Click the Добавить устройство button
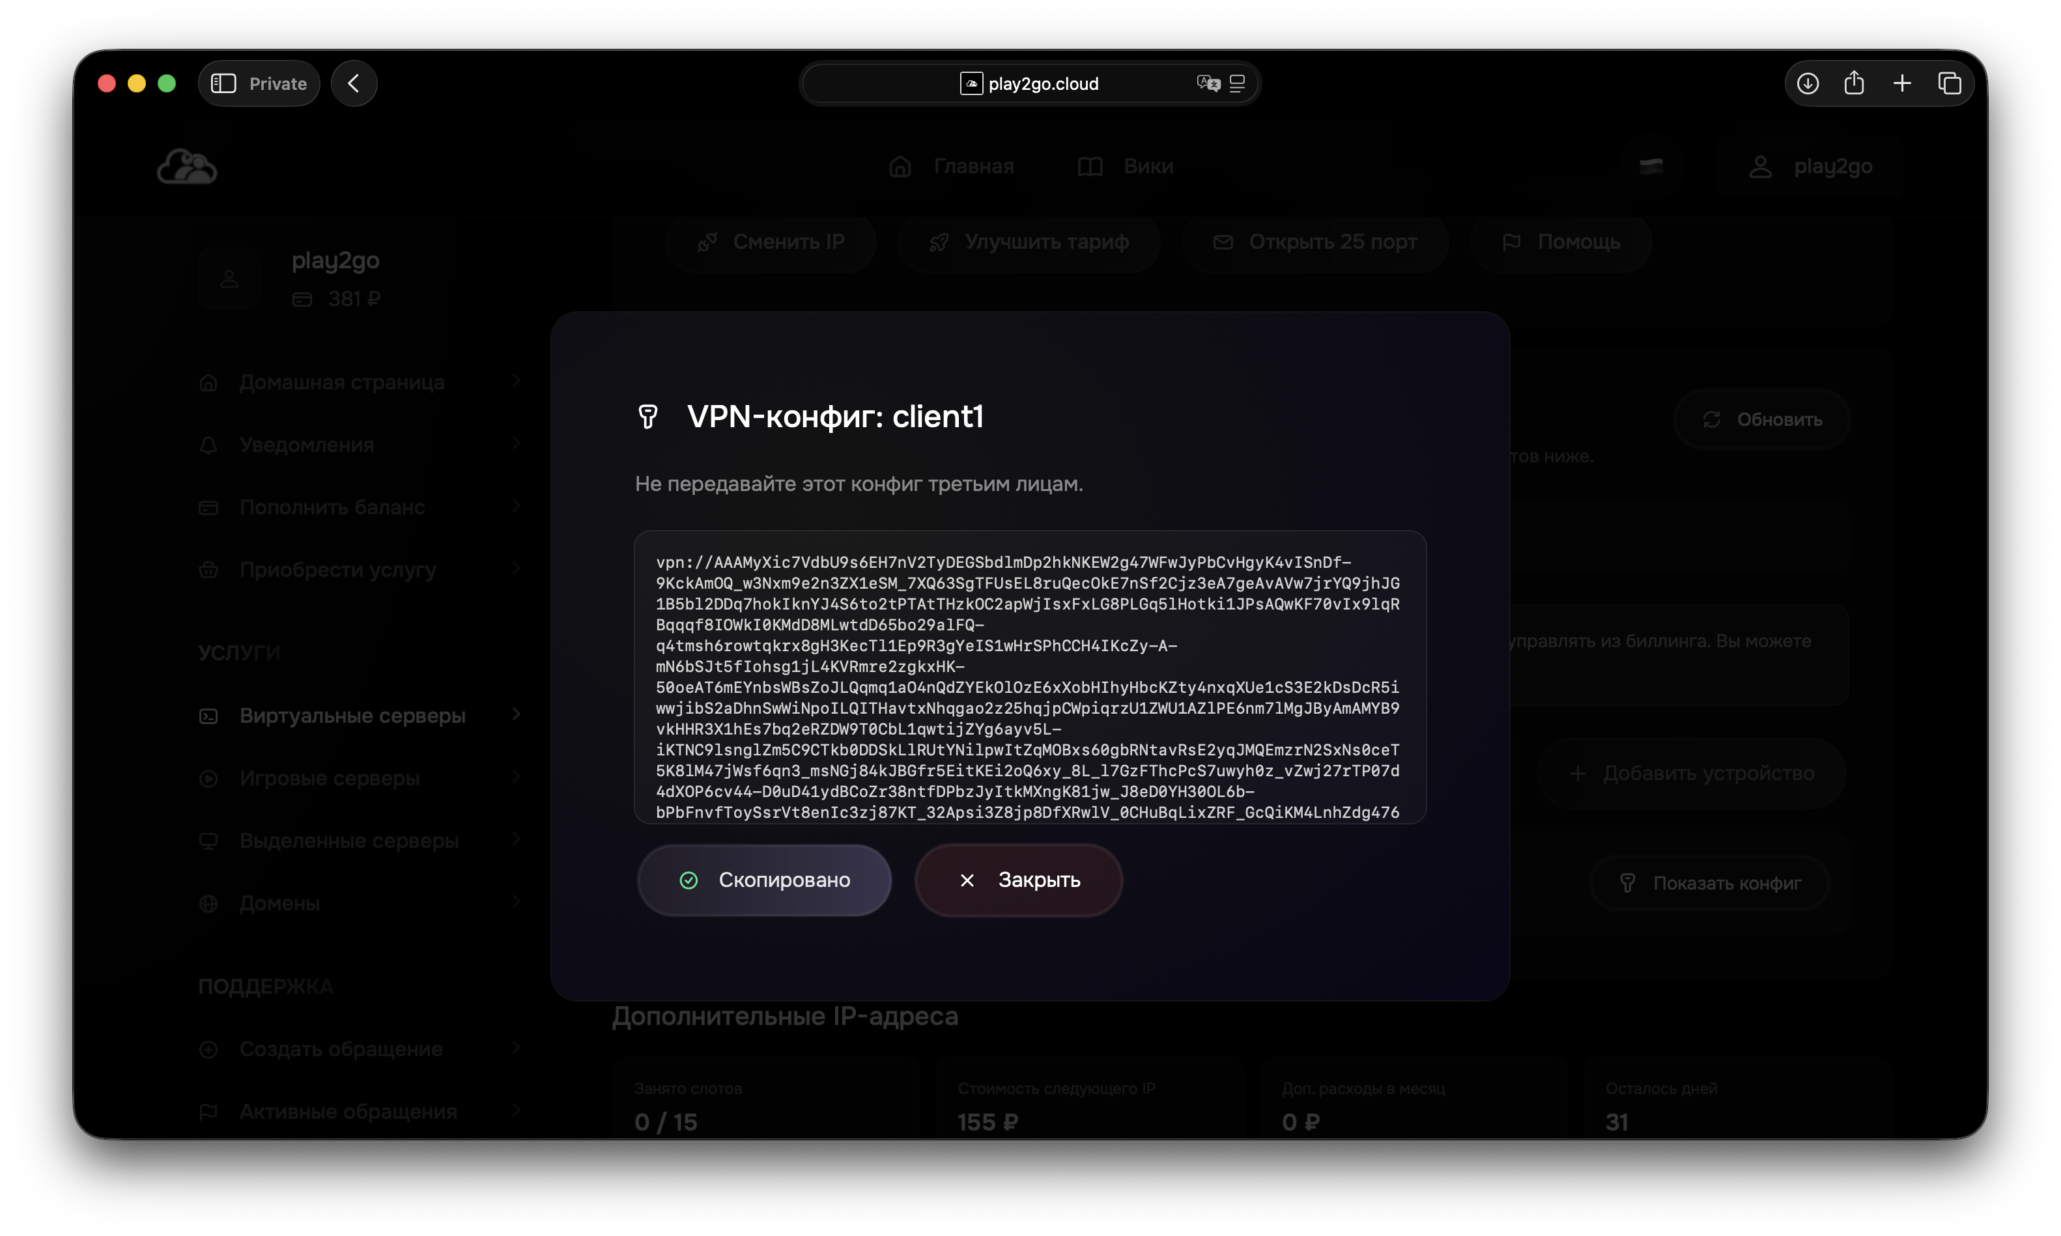 (1692, 774)
